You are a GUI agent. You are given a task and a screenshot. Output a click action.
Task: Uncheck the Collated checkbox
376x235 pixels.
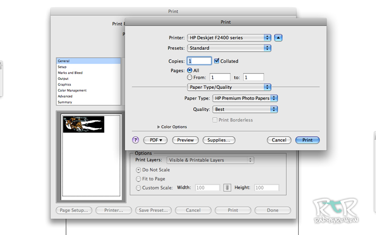(217, 61)
